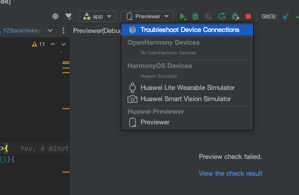Select Previewer under Huawei Previewer
Image resolution: width=299 pixels, height=195 pixels.
tap(187, 122)
